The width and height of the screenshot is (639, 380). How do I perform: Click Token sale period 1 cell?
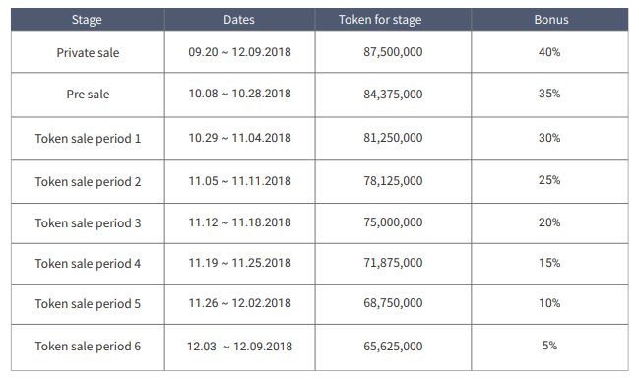click(88, 139)
